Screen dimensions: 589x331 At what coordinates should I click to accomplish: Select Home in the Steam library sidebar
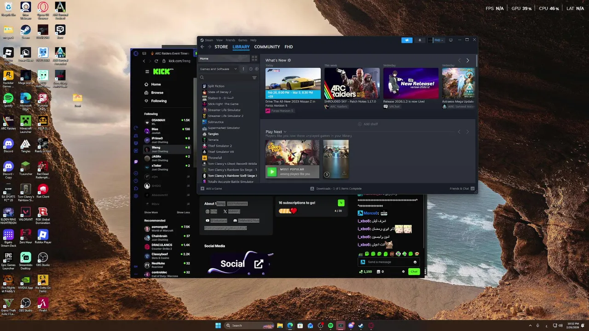(224, 58)
